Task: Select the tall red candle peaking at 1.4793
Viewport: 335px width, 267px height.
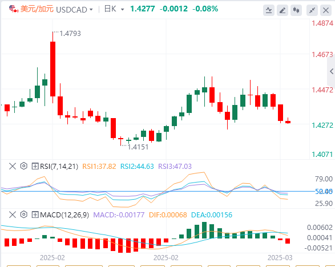Action: (x=53, y=67)
